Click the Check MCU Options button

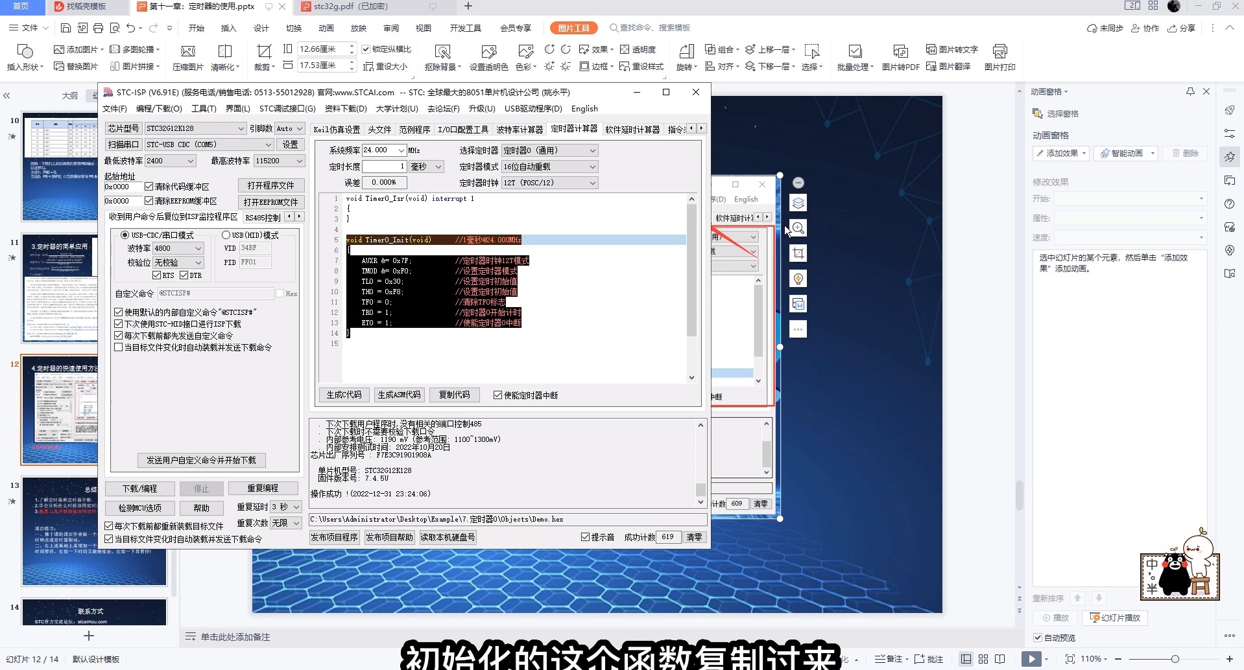[x=140, y=508]
